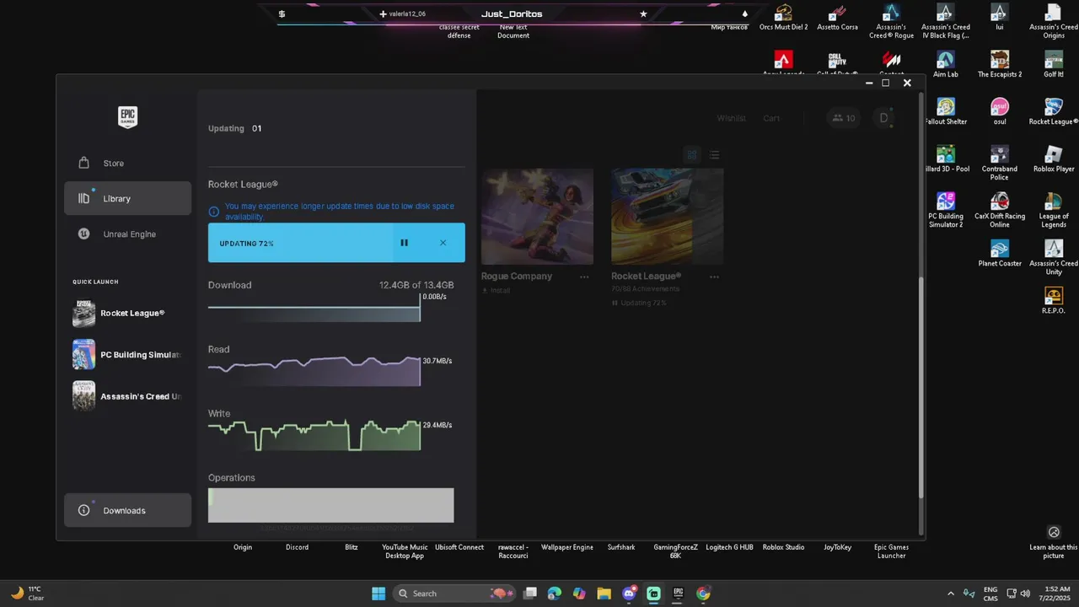Switch library to list view
Screen dimensions: 1079x607
(x=714, y=154)
